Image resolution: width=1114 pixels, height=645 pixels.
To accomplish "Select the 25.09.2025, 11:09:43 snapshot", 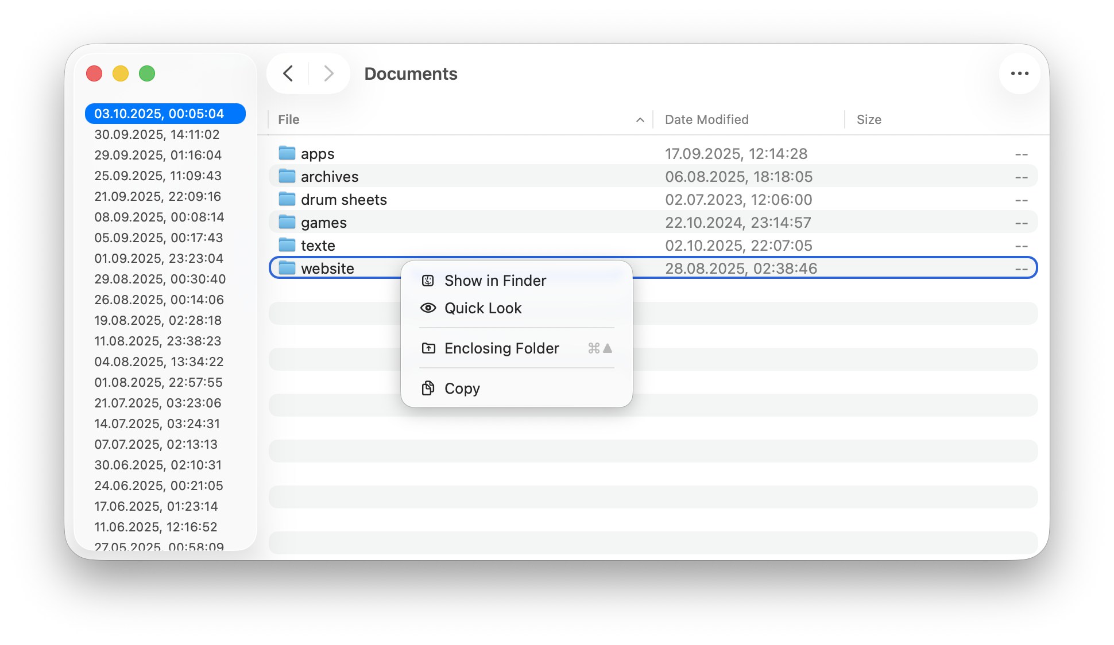I will pyautogui.click(x=157, y=176).
